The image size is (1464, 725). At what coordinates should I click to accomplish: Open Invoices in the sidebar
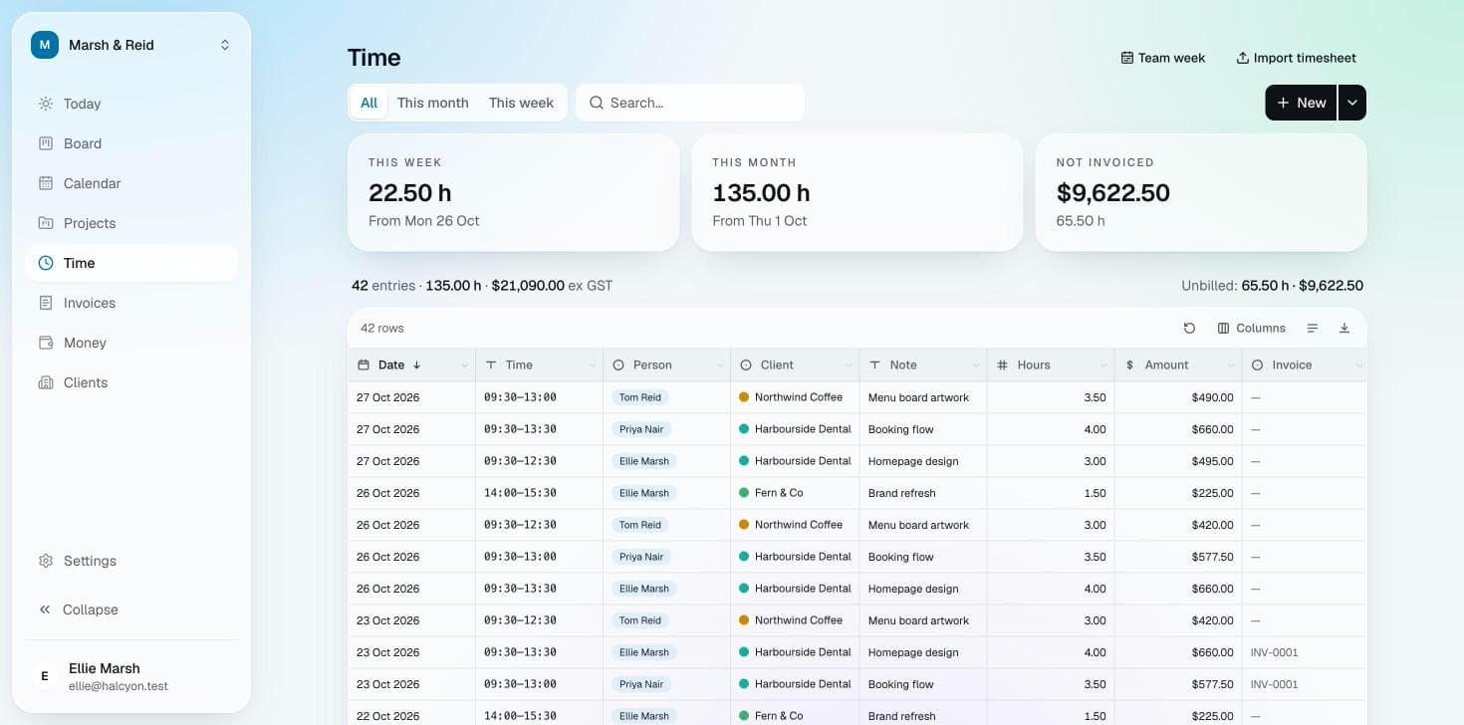[x=131, y=303]
